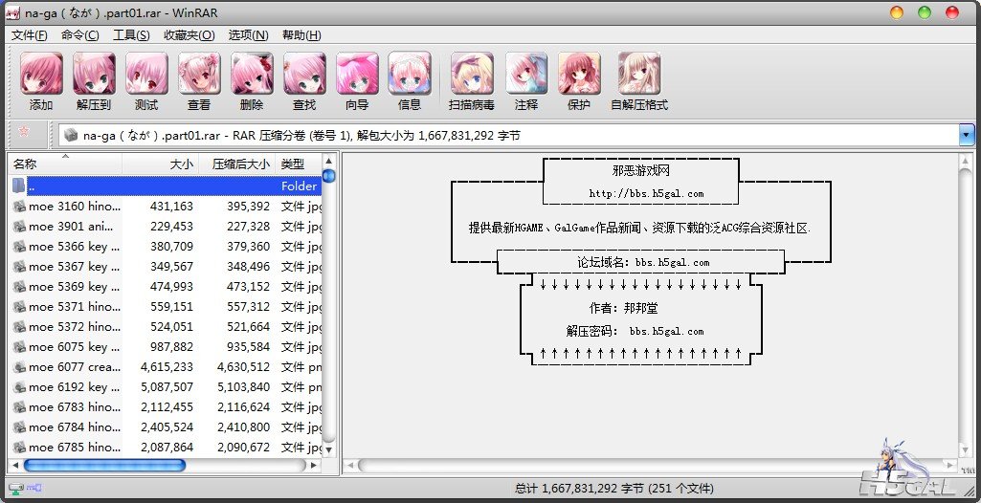Open the 帮助(H) menu
This screenshot has width=981, height=503.
(301, 35)
